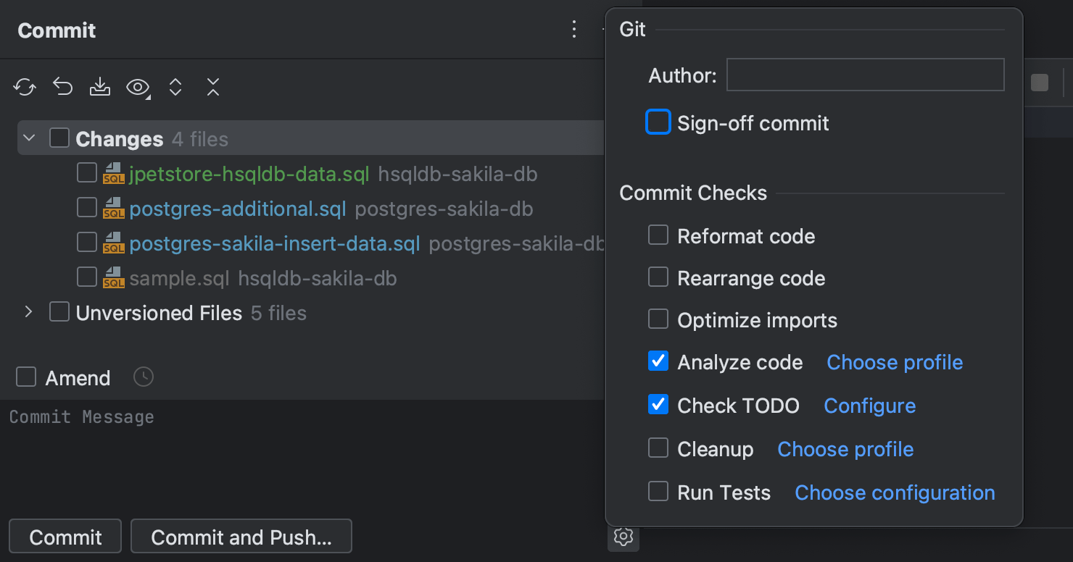
Task: Select postgres-additional.sql in the changes list
Action: point(238,209)
